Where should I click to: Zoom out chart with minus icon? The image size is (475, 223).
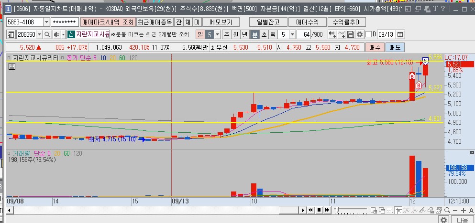pyautogui.click(x=455, y=210)
